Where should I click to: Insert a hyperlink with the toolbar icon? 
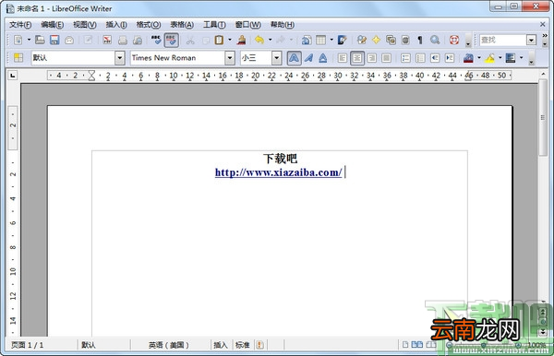[x=307, y=40]
